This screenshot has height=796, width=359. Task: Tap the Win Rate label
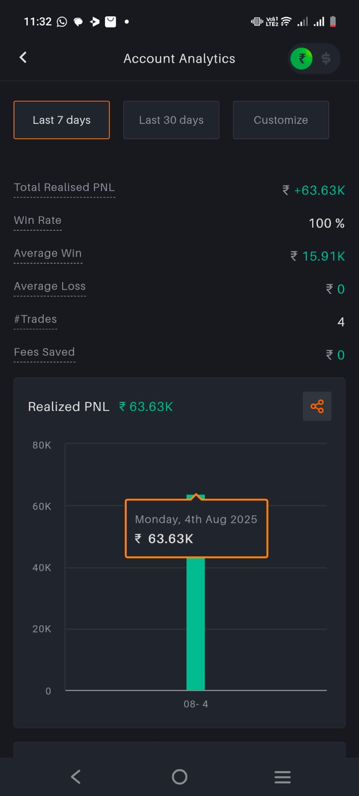(38, 220)
